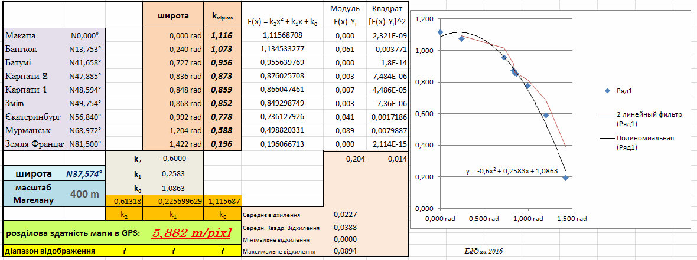The height and width of the screenshot is (260, 697).
Task: Select the 2 линейный фильтр legend entry text
Action: click(649, 119)
